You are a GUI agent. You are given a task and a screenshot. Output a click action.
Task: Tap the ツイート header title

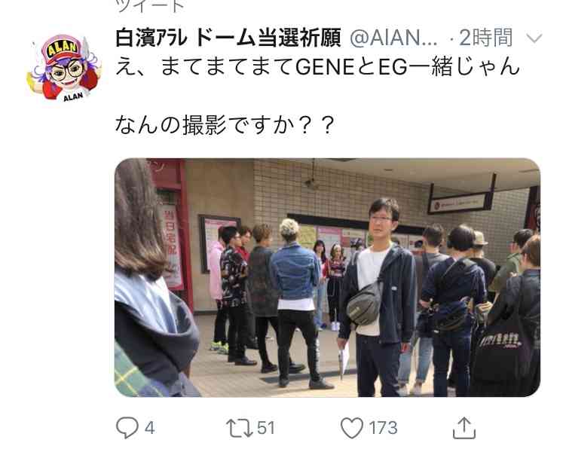151,5
